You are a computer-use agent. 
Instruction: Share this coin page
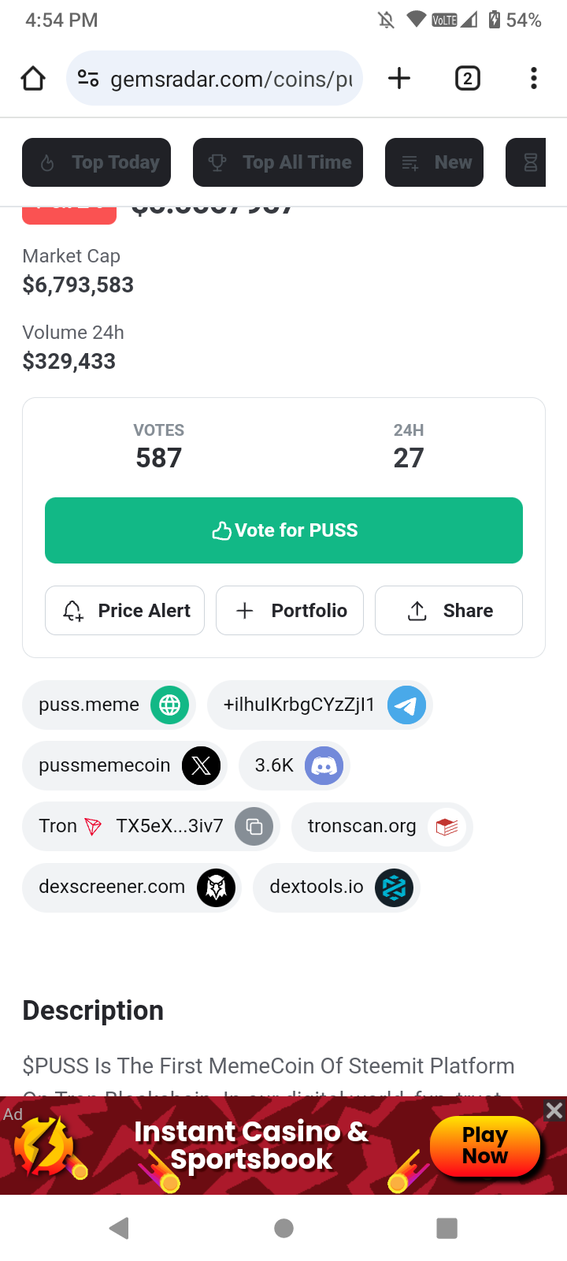449,610
